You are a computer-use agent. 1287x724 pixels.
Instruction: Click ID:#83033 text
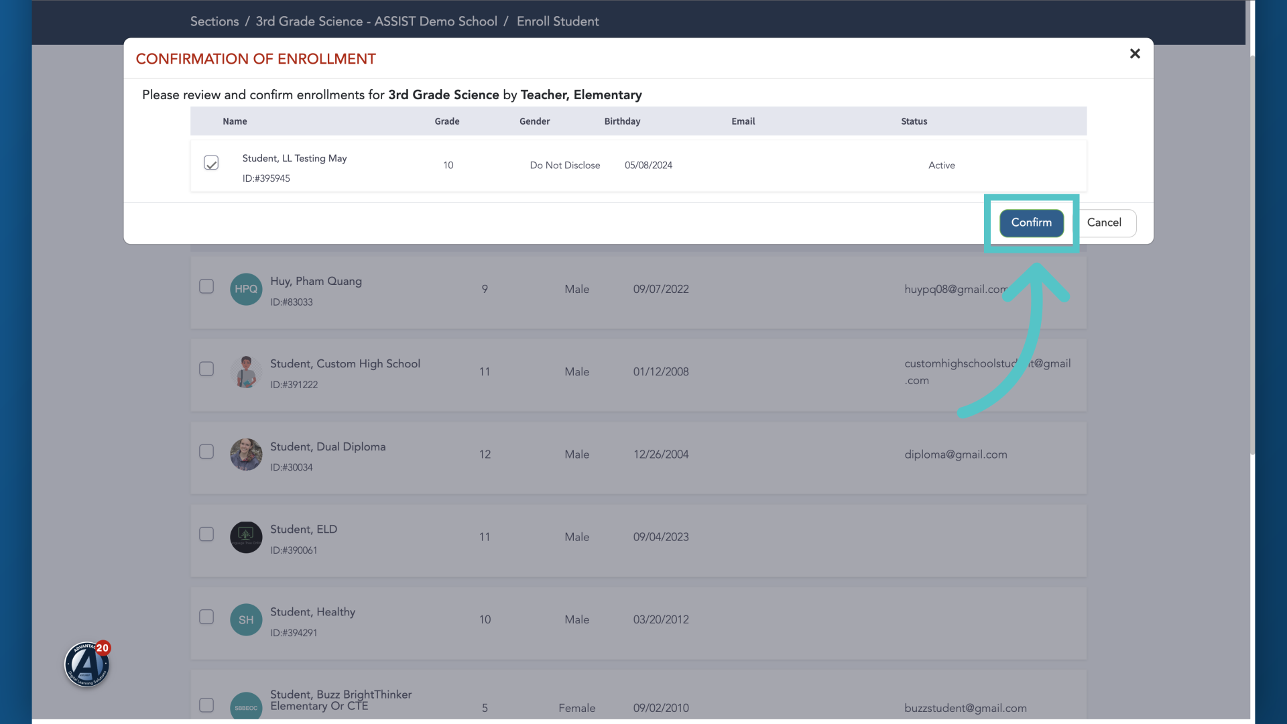tap(292, 302)
